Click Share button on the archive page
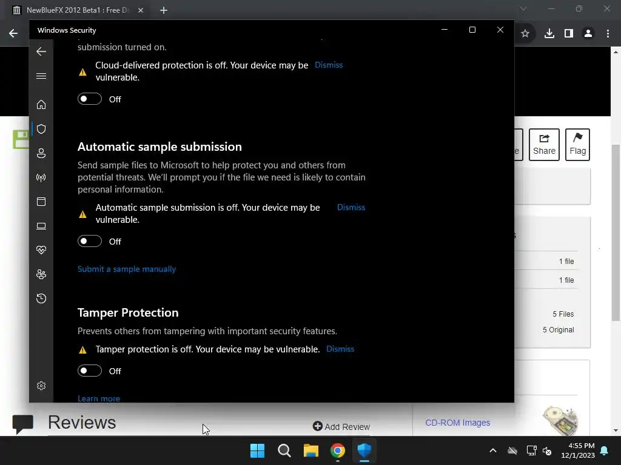621x465 pixels. pyautogui.click(x=544, y=145)
